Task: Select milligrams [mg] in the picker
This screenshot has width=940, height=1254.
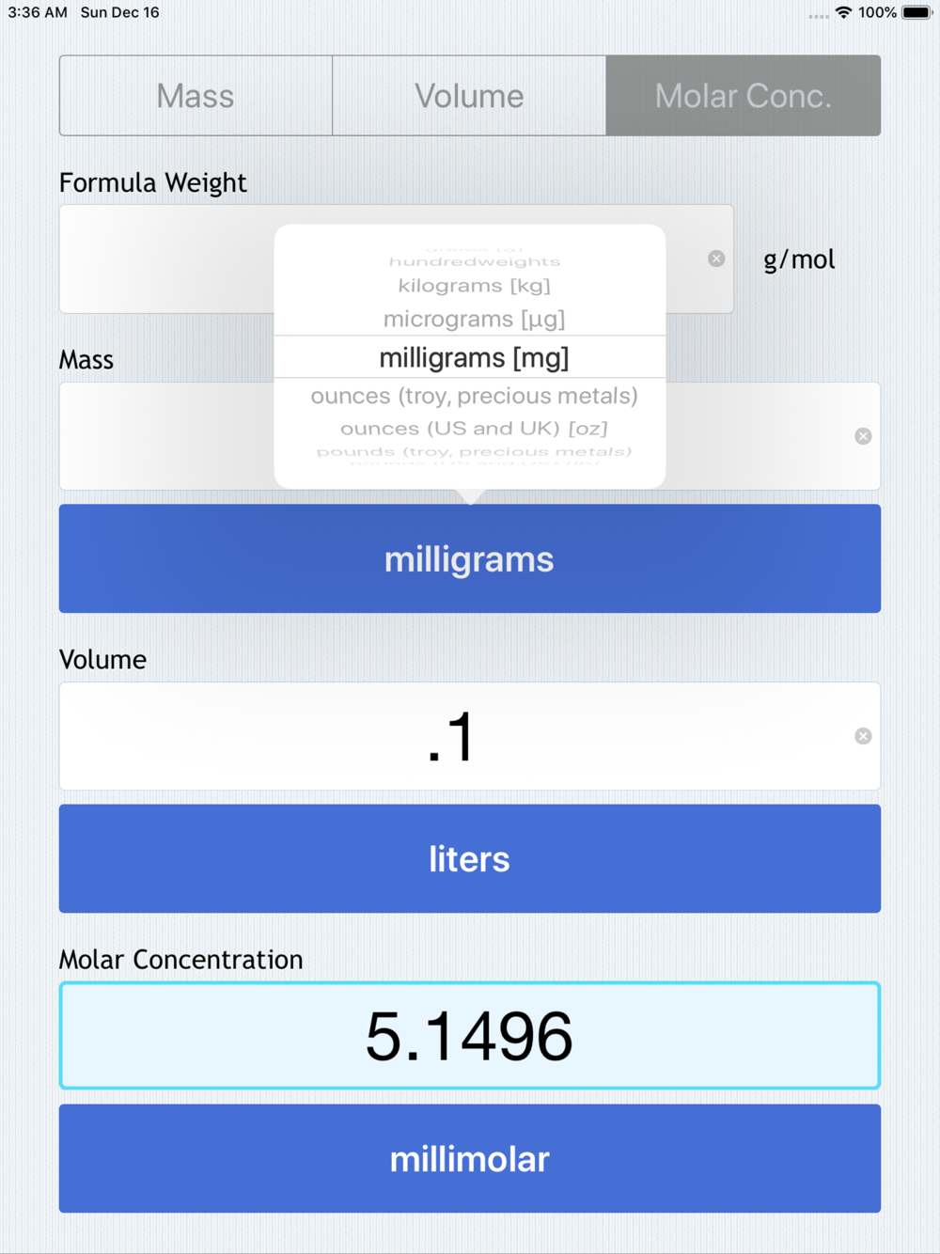Action: (x=474, y=358)
